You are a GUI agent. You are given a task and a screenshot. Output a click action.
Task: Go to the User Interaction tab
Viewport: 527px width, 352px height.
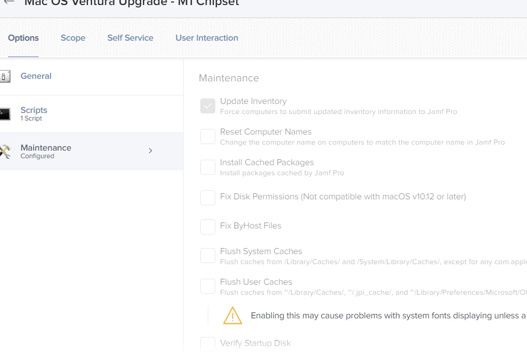[x=207, y=38]
